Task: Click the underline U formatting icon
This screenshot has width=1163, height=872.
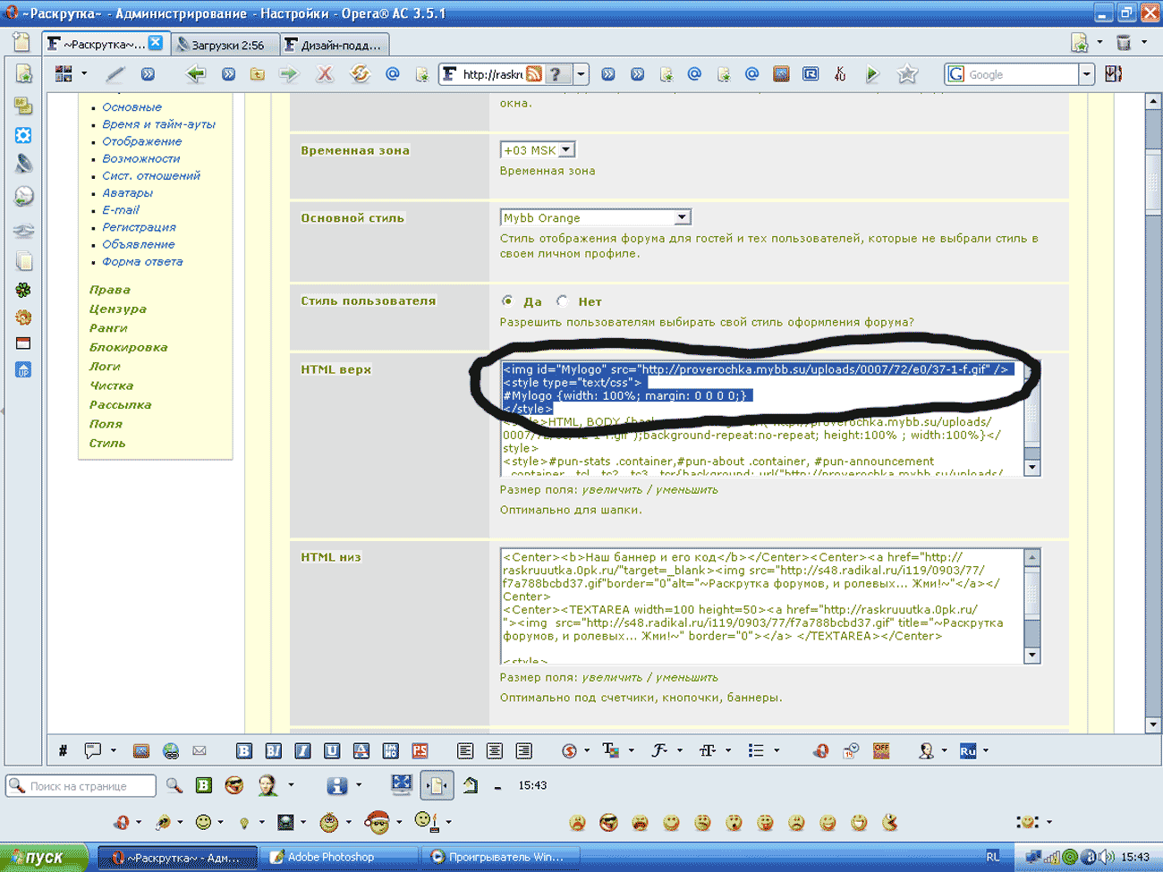Action: (x=331, y=751)
